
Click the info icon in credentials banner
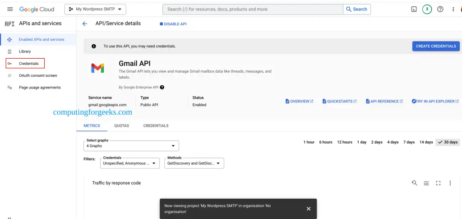(x=94, y=46)
